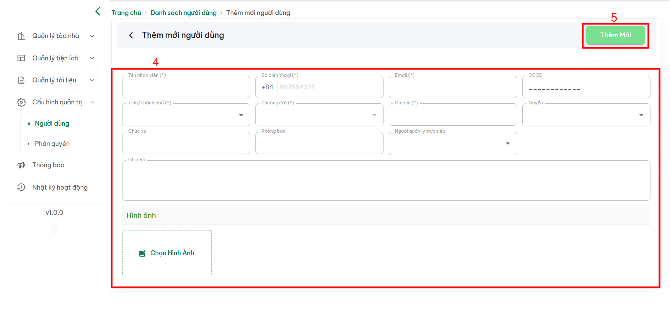Click the gear icon for Cấu hình quản trị
The image size is (670, 309).
[x=21, y=102]
